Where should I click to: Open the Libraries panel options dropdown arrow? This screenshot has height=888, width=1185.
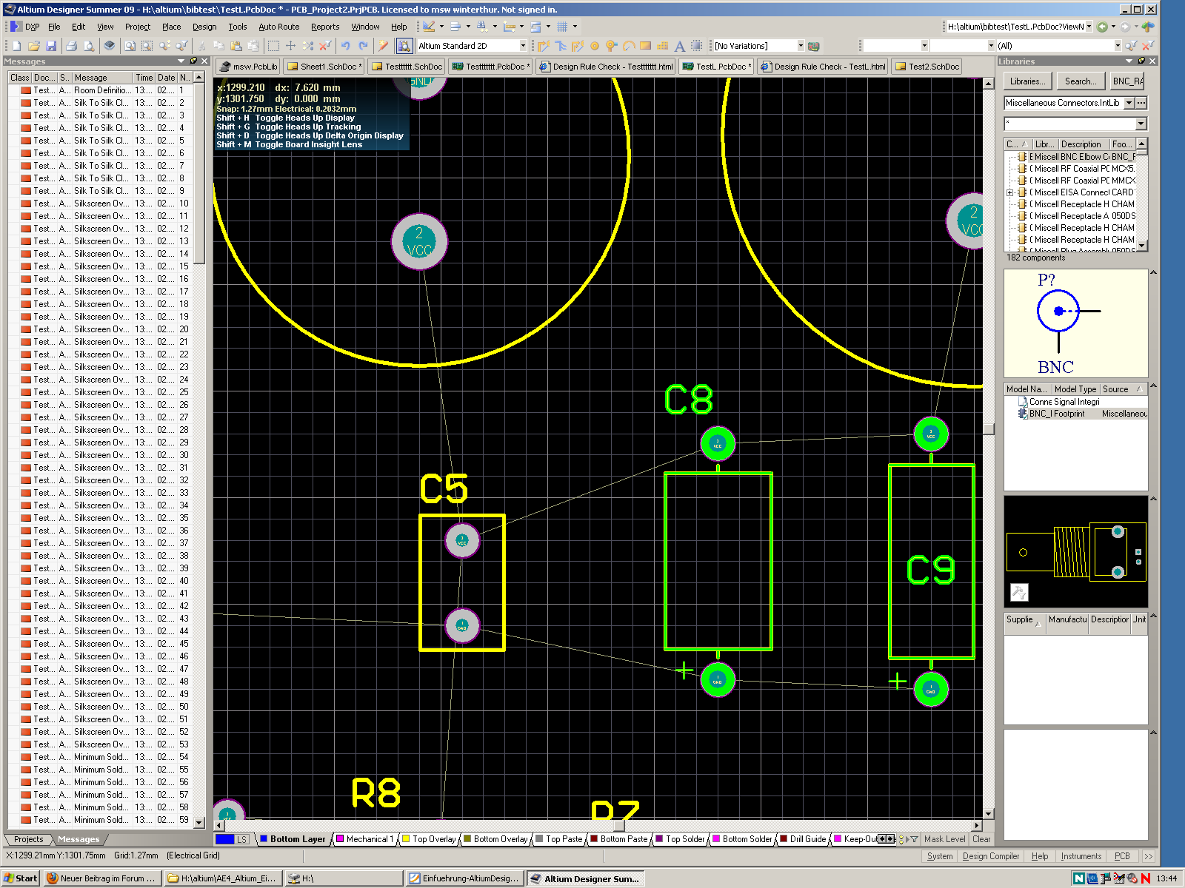coord(1129,61)
